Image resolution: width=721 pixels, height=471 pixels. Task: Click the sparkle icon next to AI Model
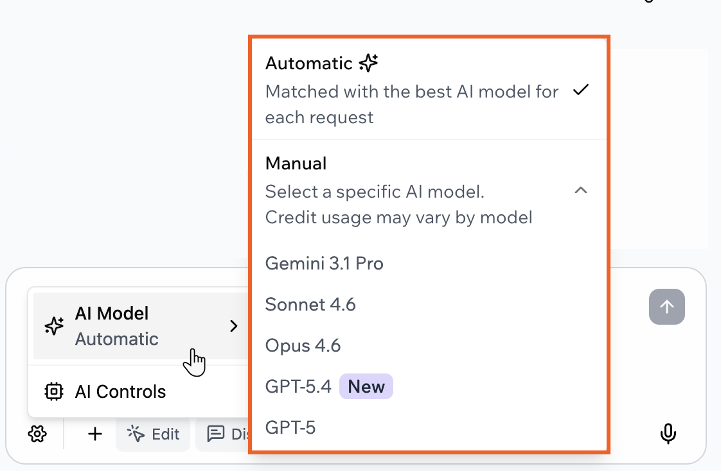pyautogui.click(x=54, y=325)
